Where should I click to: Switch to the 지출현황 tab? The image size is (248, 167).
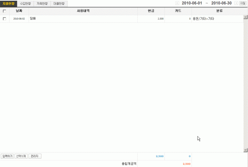pyautogui.click(x=8, y=4)
